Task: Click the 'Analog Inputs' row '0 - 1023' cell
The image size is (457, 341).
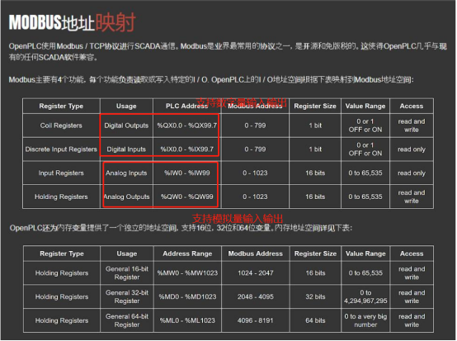Action: tap(255, 173)
